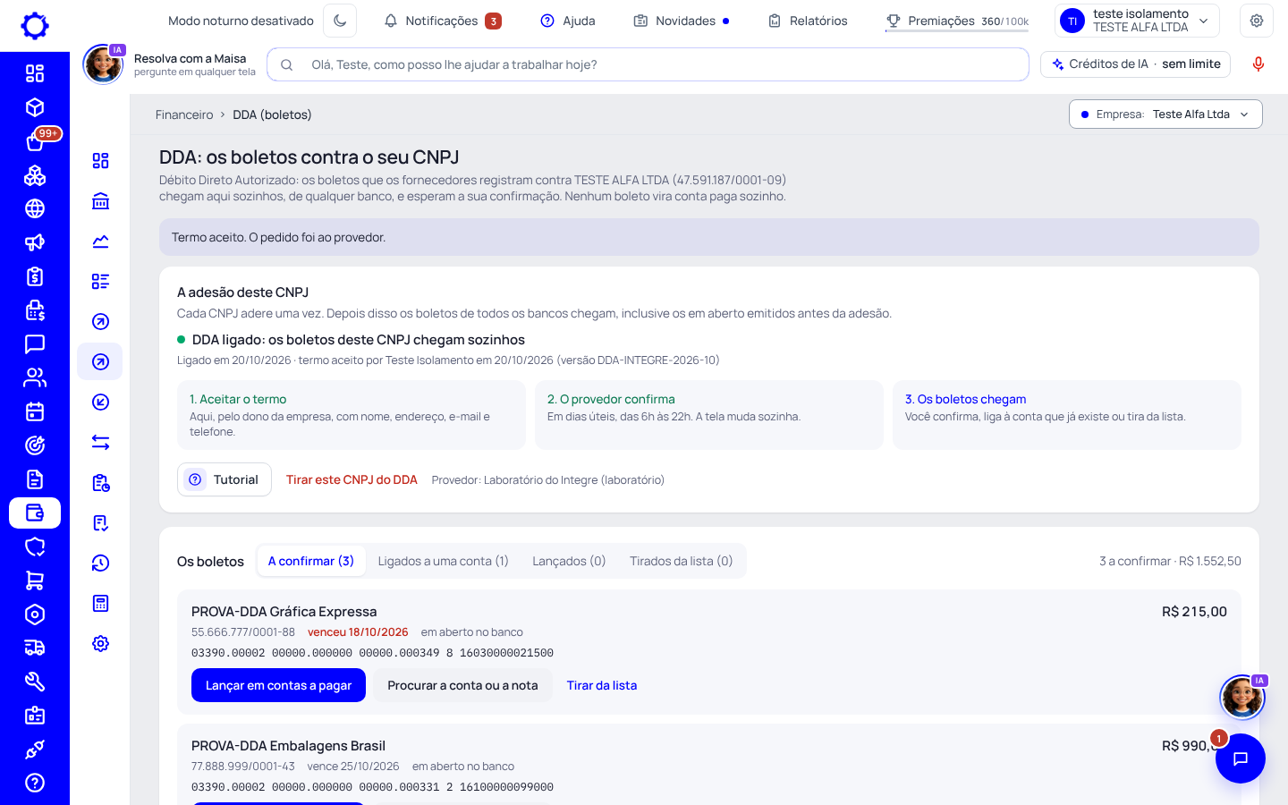Open the globe icon in main sidebar
The image size is (1288, 805).
(x=35, y=208)
